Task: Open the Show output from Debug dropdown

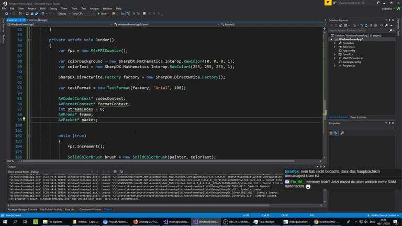Action: coord(62,172)
